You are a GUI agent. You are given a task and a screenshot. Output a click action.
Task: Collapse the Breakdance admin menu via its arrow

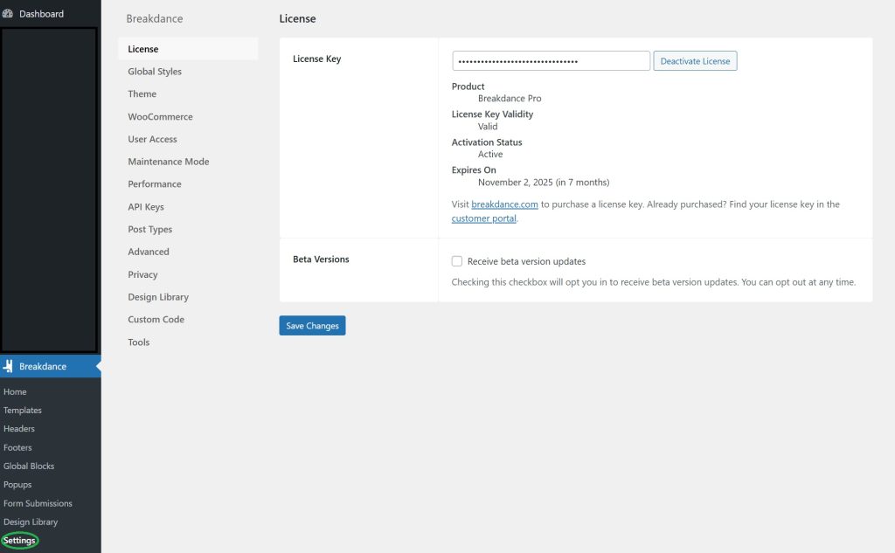click(x=96, y=366)
